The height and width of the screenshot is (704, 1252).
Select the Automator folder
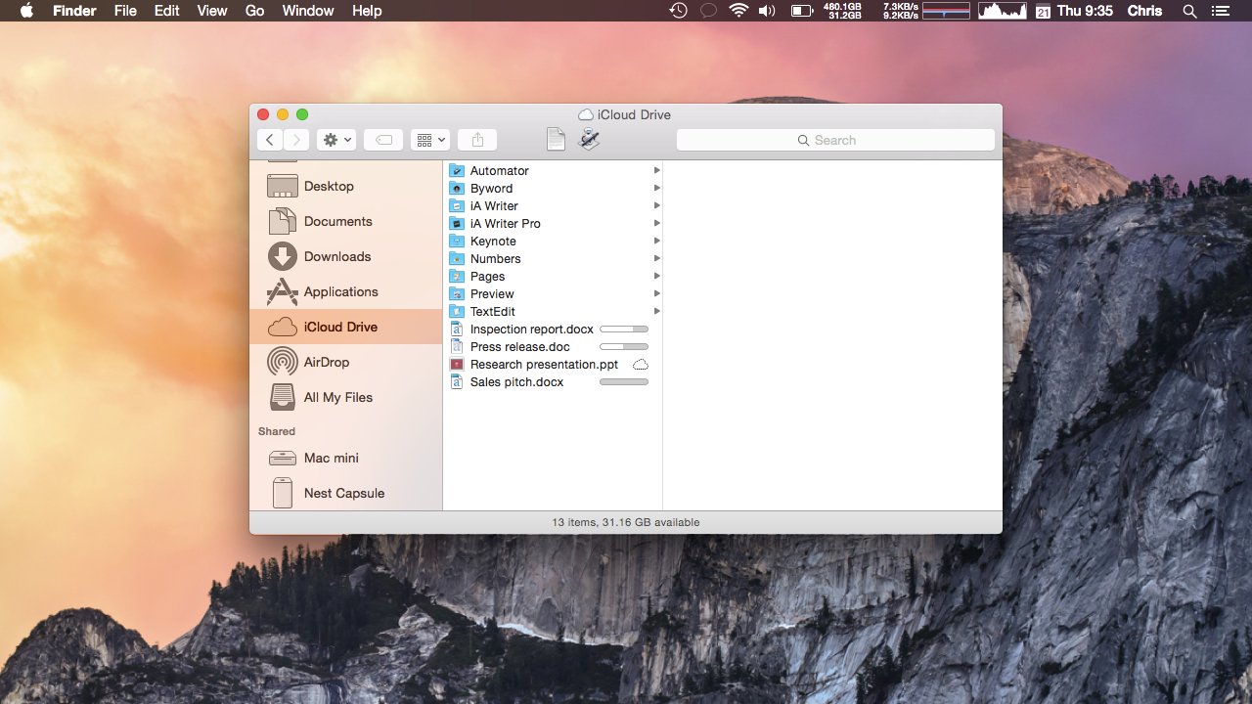pos(553,170)
